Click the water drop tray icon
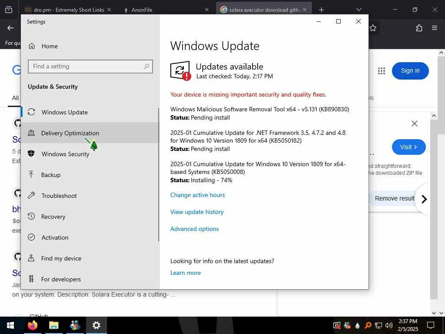The height and width of the screenshot is (334, 445). point(357,325)
